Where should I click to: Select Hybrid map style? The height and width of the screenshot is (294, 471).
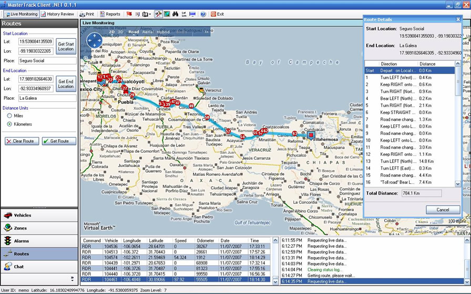tap(163, 32)
